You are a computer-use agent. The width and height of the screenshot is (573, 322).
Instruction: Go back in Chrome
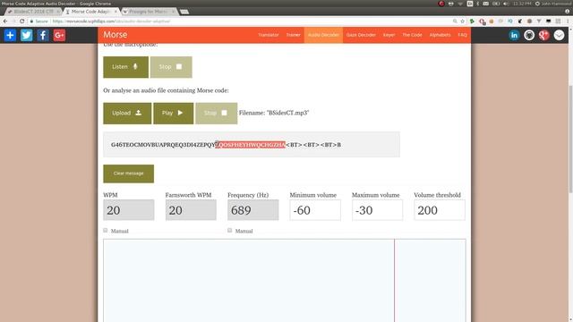[5, 21]
